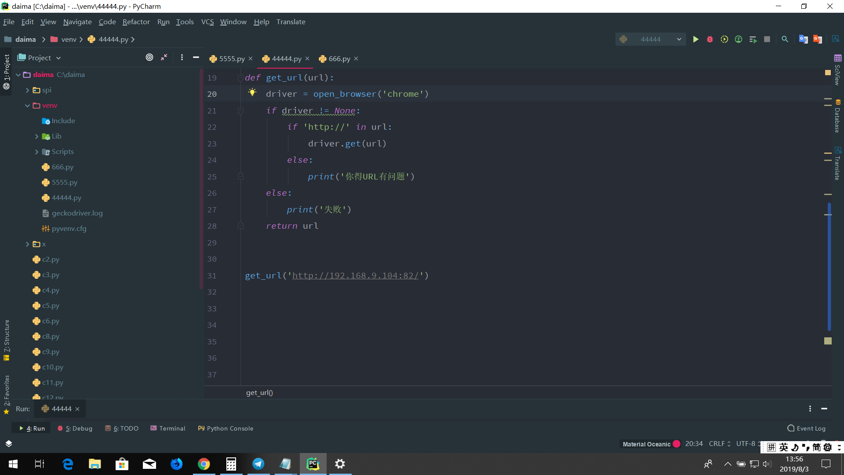The width and height of the screenshot is (844, 475).
Task: Open the SciView side panel
Action: tap(837, 69)
